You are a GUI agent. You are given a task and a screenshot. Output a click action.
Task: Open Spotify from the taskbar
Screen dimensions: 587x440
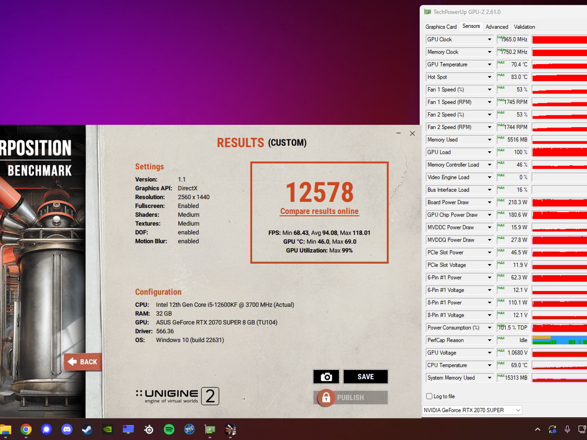[x=169, y=430]
